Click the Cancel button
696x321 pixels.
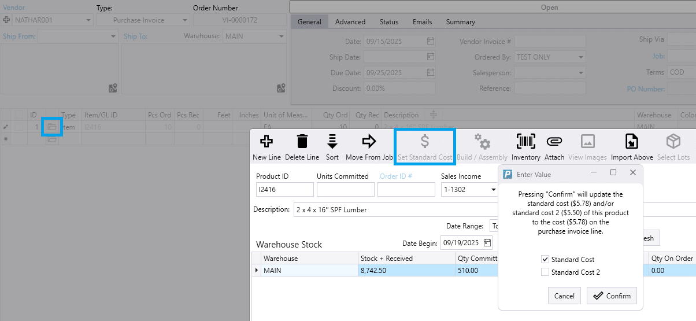(564, 296)
